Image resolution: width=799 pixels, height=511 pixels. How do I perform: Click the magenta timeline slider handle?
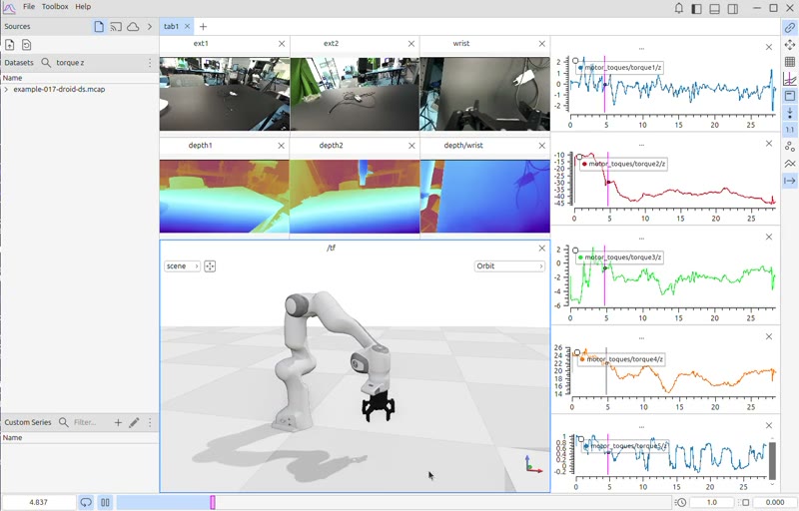(x=213, y=502)
